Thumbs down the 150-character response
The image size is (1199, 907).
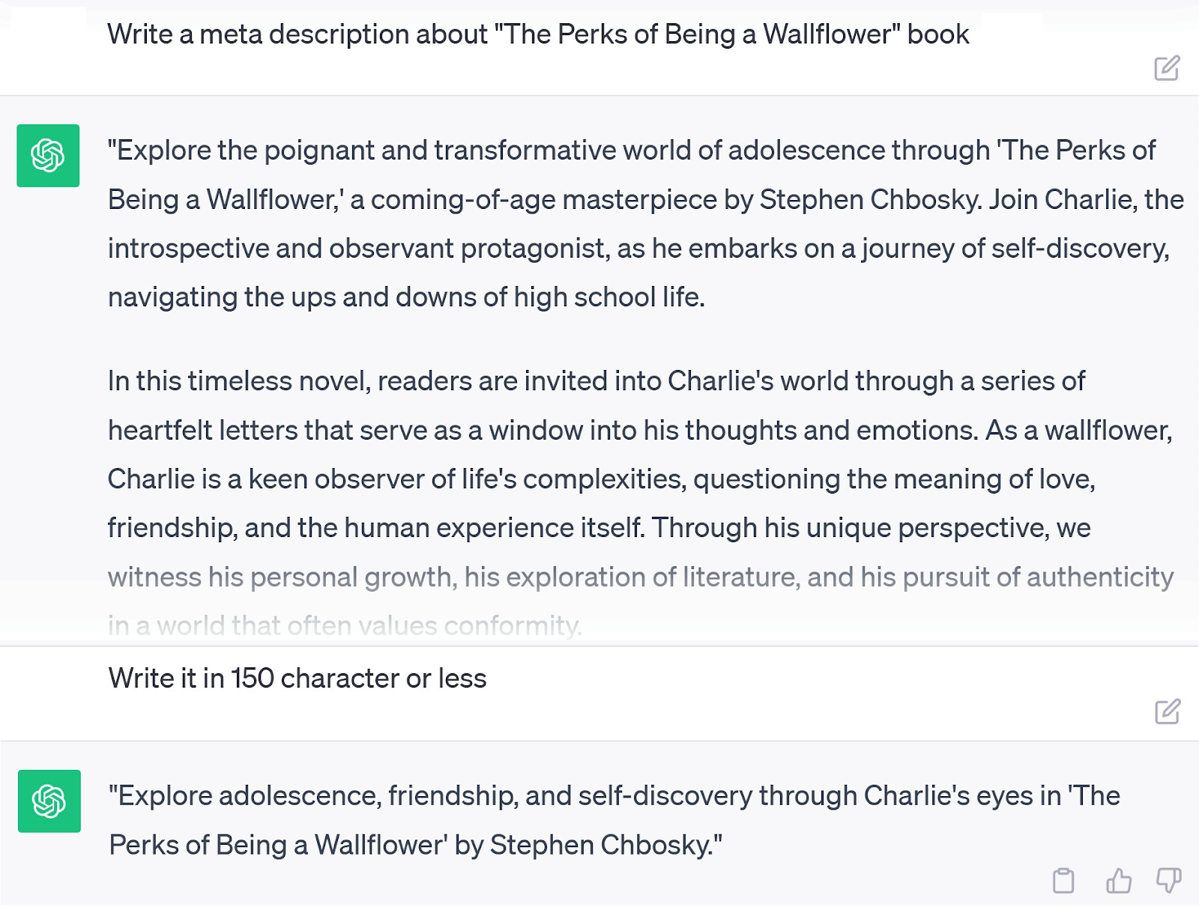(x=1168, y=880)
